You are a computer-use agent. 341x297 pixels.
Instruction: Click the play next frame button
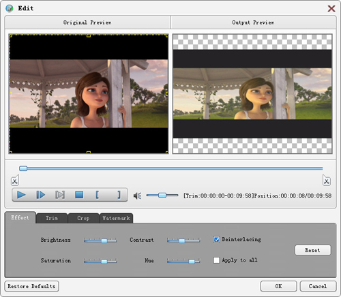point(40,195)
